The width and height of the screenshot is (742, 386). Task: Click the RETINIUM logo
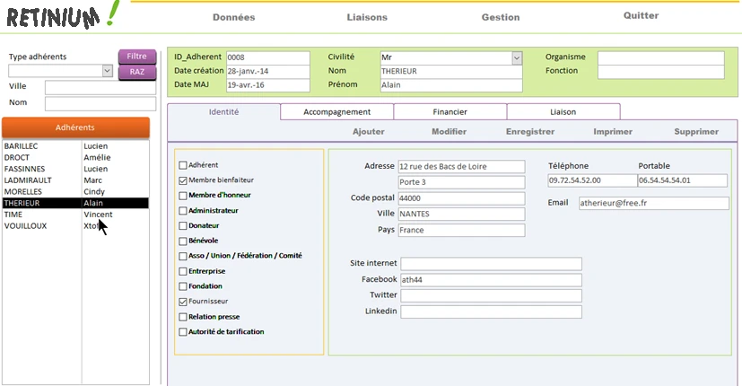63,16
